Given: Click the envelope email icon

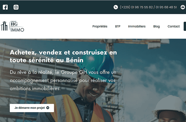Looking at the screenshot, I should [x=183, y=7].
